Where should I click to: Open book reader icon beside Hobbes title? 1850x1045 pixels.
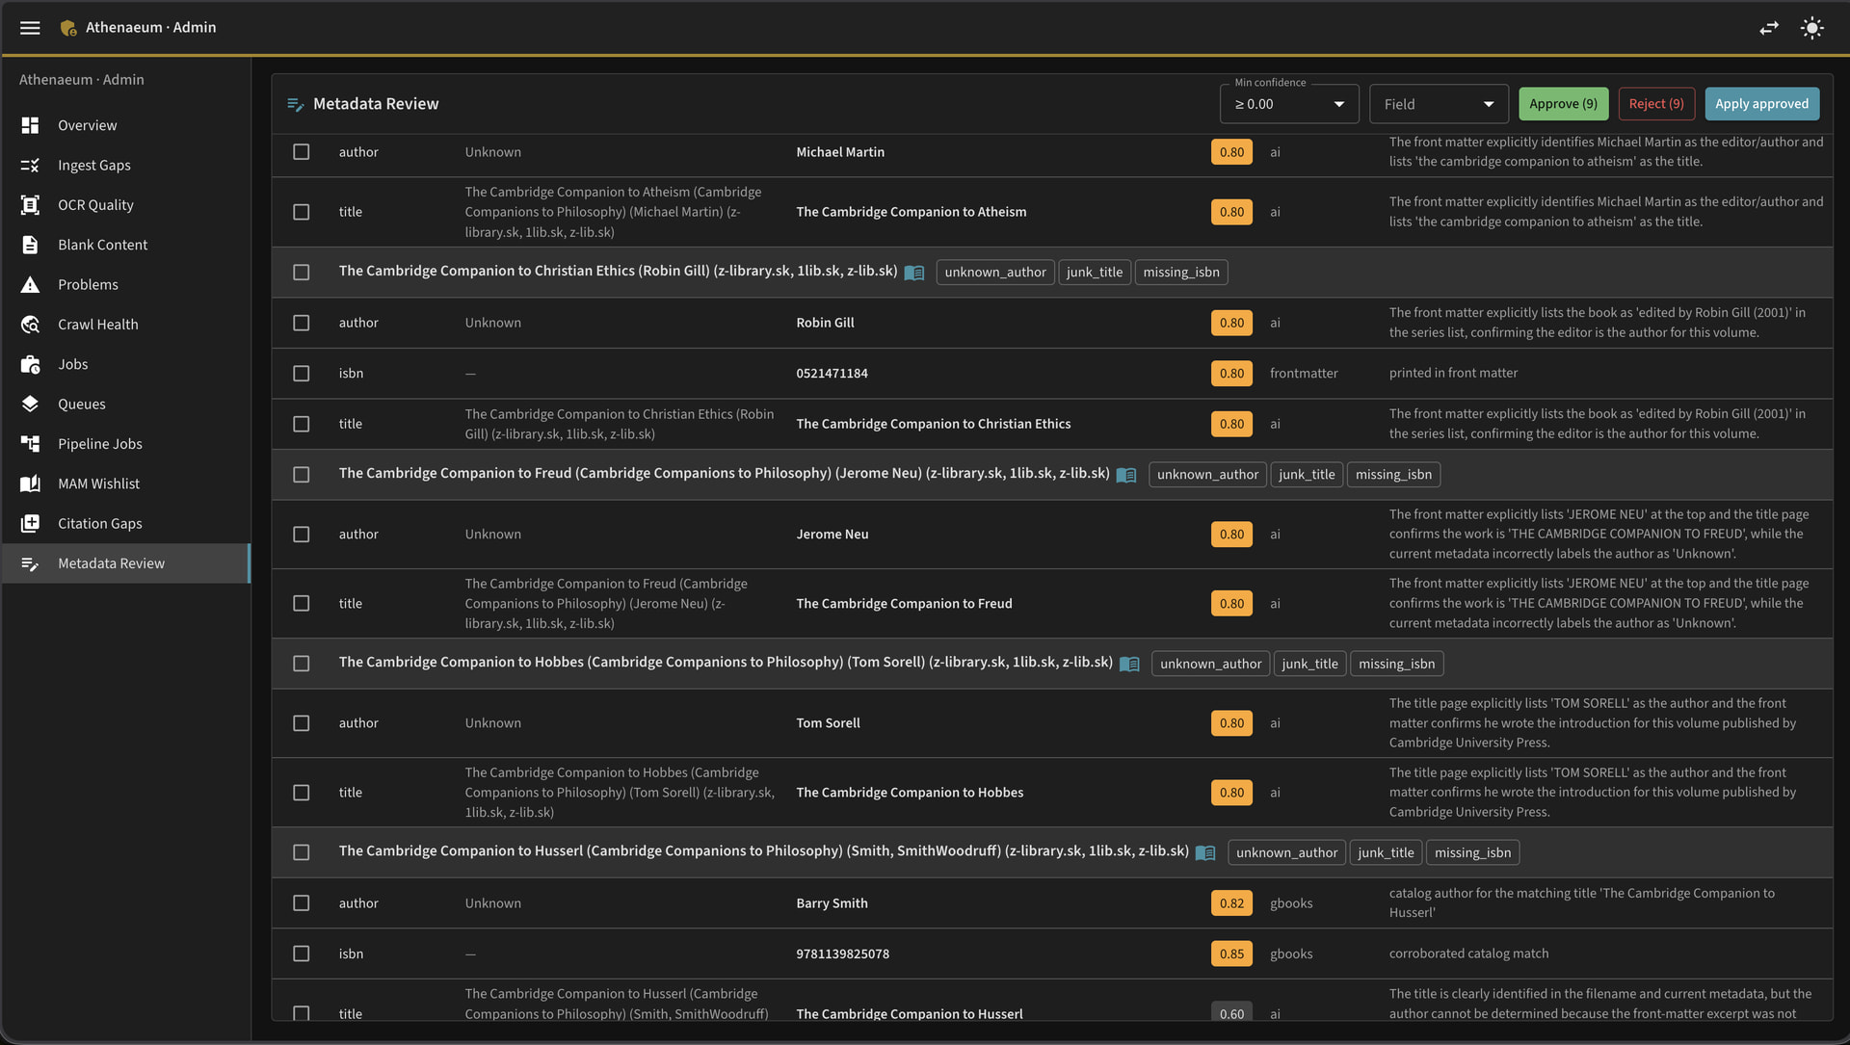1129,664
